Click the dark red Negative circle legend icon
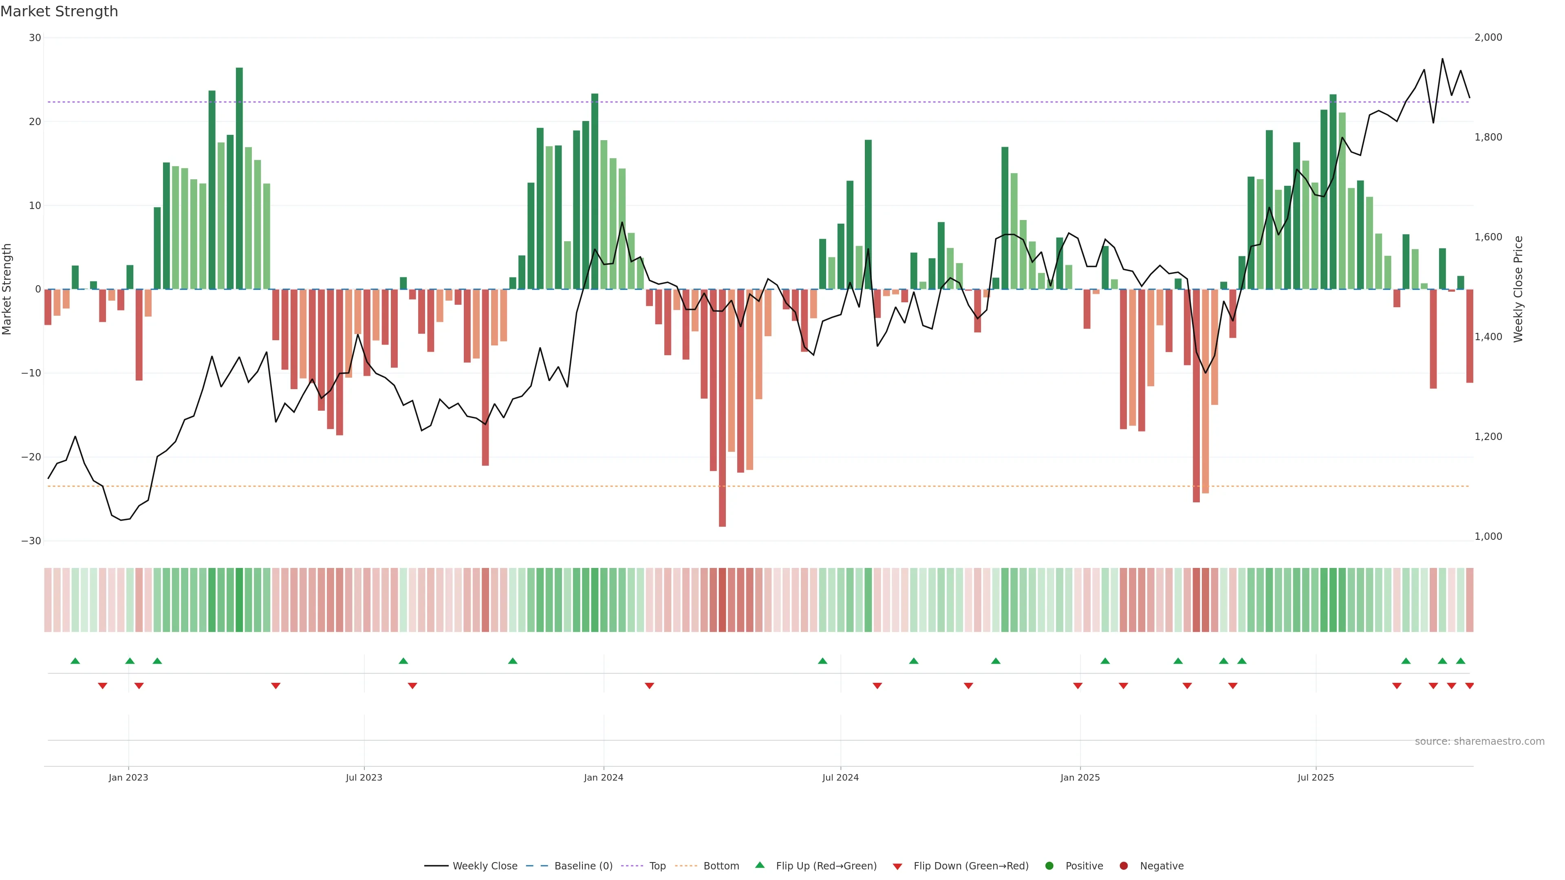 point(1123,865)
